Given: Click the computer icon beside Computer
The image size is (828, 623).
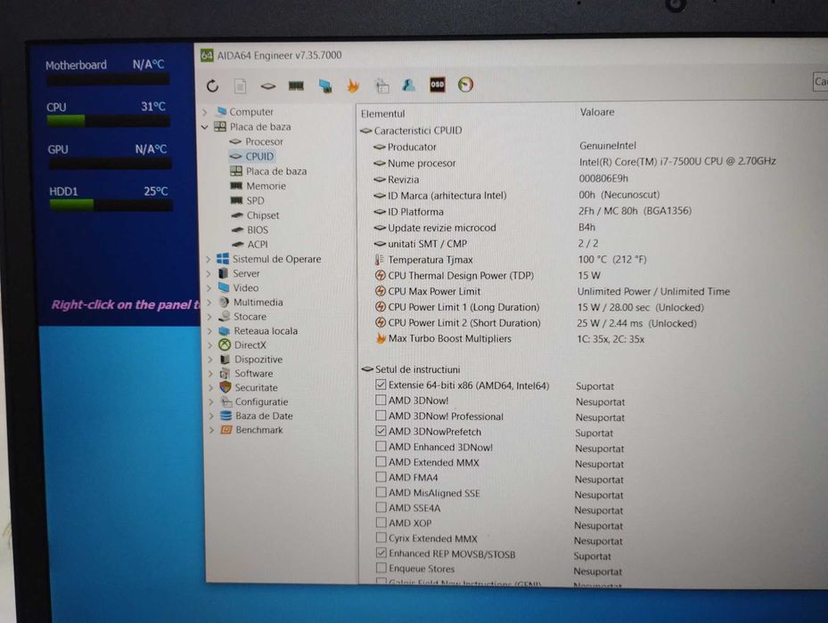Looking at the screenshot, I should 222,111.
